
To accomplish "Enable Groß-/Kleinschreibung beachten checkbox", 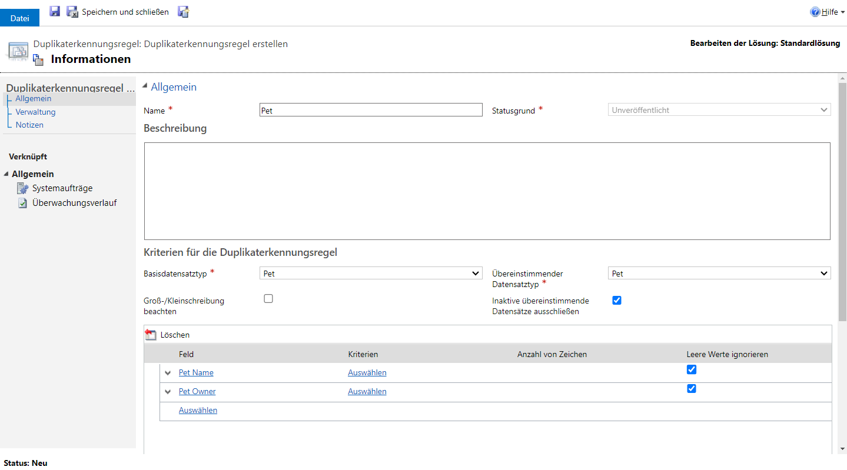I will click(x=268, y=298).
